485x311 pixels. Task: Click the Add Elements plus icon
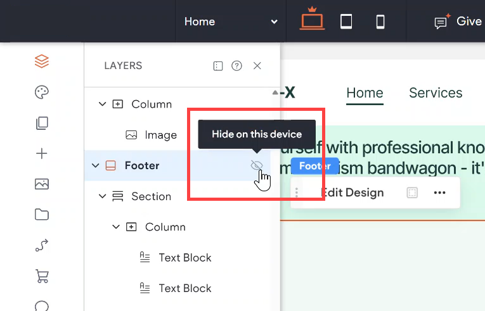tap(42, 153)
